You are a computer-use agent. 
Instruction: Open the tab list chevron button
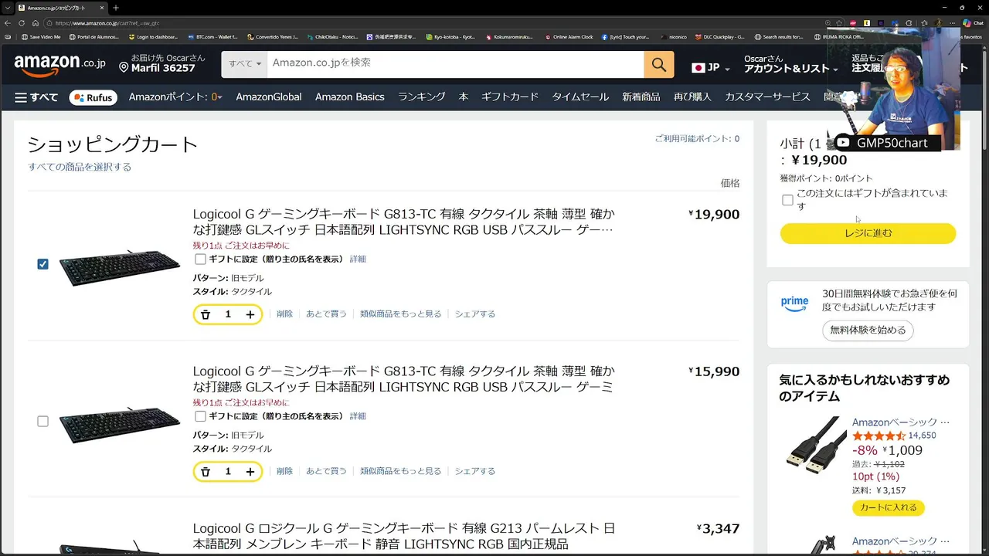click(x=8, y=8)
